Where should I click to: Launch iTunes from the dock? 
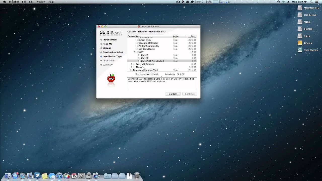pos(59,175)
